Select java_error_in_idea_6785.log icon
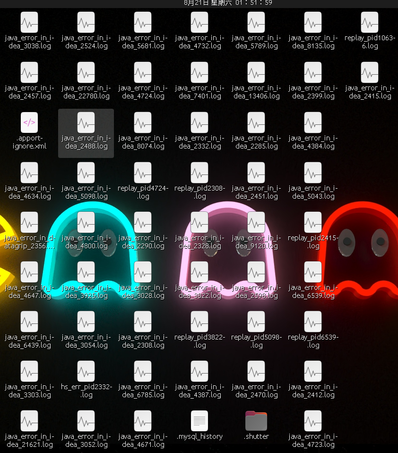This screenshot has width=398, height=453. click(143, 371)
